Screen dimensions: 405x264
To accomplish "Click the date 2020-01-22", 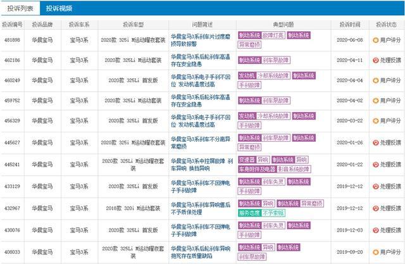I will pyautogui.click(x=350, y=165).
